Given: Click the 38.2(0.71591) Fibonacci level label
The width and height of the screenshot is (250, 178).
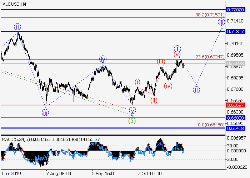Looking at the screenshot, I should 210,15.
